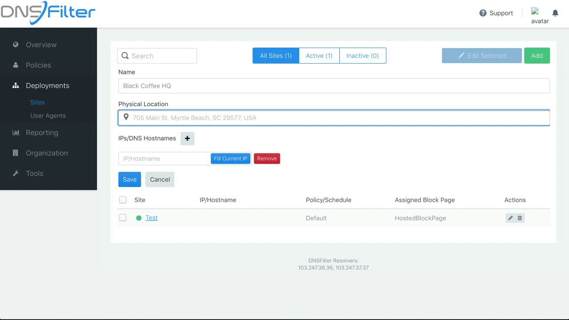Edit the Test site using the pencil icon

(510, 218)
